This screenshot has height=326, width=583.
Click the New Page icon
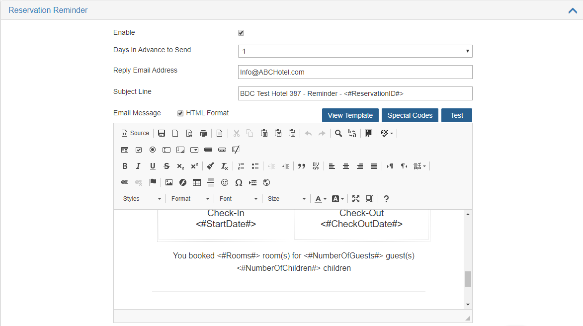click(175, 133)
